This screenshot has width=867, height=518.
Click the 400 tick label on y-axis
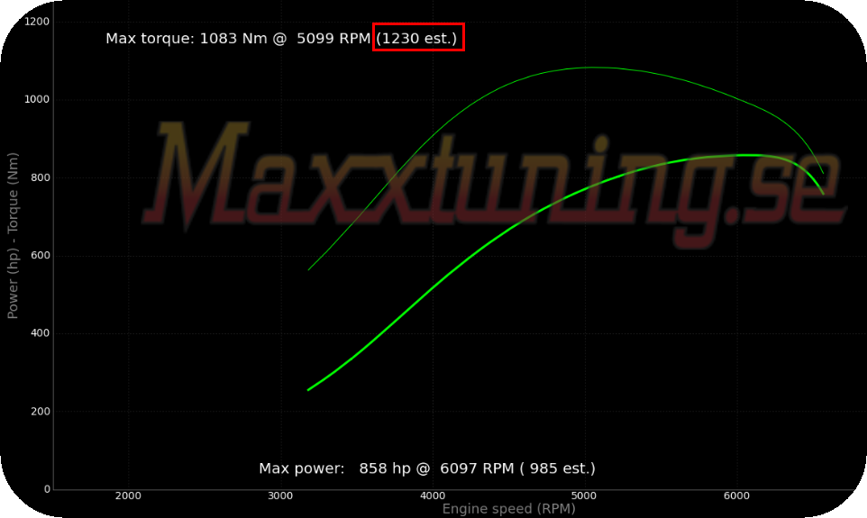point(40,333)
